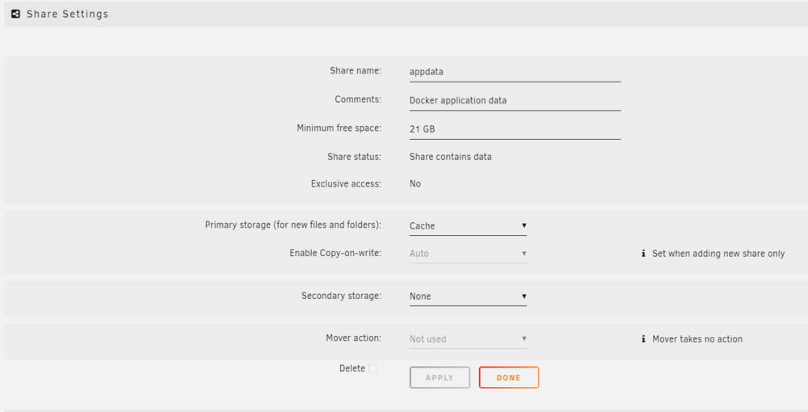Click the Minimum free space field 21 GB

click(515, 130)
